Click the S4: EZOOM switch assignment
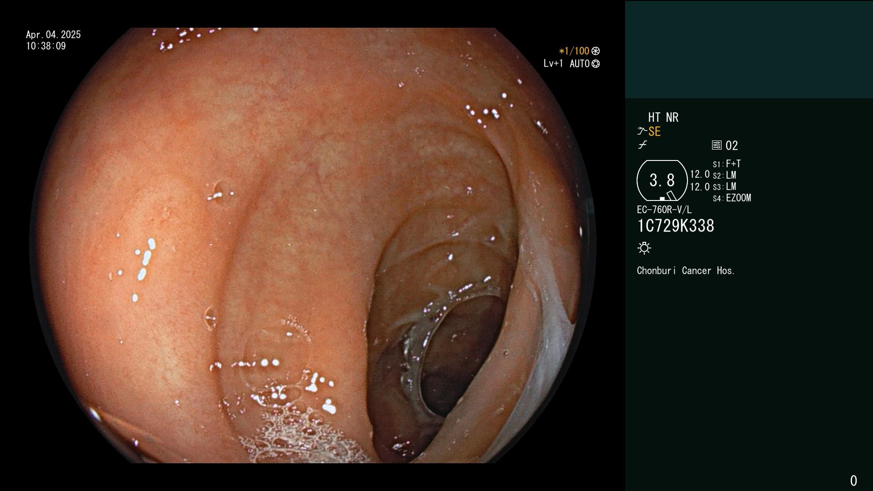This screenshot has width=873, height=491. point(732,198)
